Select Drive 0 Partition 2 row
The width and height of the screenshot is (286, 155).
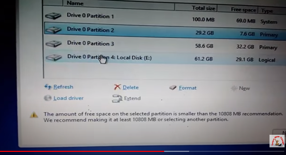(165, 31)
